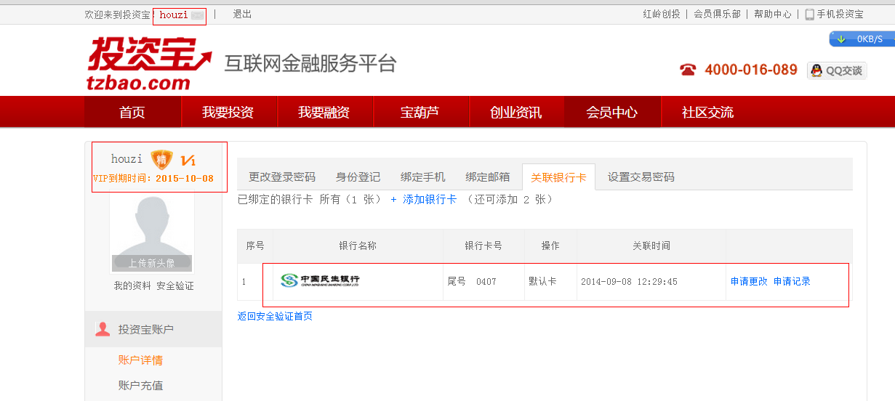Open 我要融资 navigation item
The image size is (895, 401).
tap(324, 112)
